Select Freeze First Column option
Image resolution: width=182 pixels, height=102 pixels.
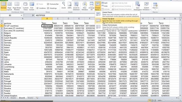click(x=117, y=27)
